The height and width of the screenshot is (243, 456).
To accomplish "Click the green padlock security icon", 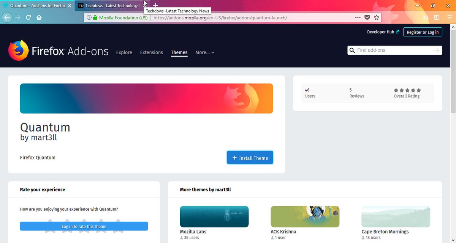I will 95,17.
